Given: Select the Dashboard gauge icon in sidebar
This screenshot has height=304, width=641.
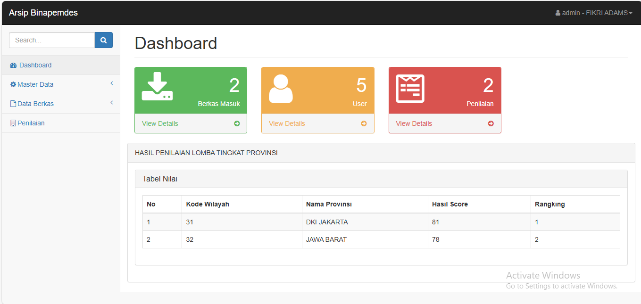Looking at the screenshot, I should 14,65.
